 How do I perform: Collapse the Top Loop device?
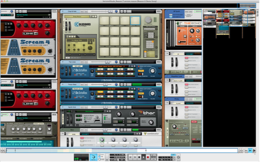tap(63, 62)
